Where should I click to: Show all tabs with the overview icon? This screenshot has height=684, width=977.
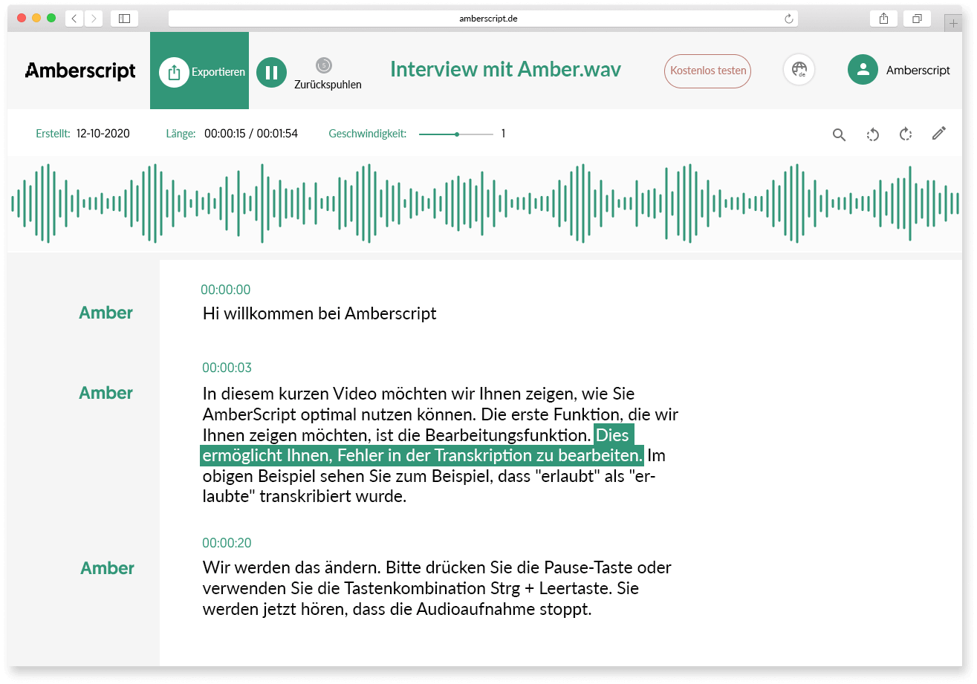point(917,19)
